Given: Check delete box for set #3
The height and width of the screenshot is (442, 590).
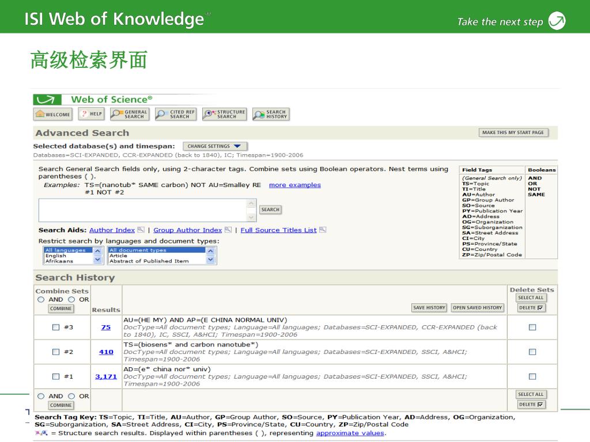Looking at the screenshot, I should (x=532, y=327).
